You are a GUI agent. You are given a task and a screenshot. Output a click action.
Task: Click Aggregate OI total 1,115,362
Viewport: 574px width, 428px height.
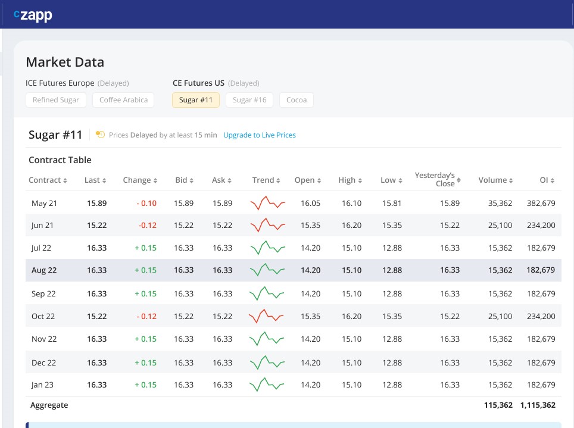[538, 405]
